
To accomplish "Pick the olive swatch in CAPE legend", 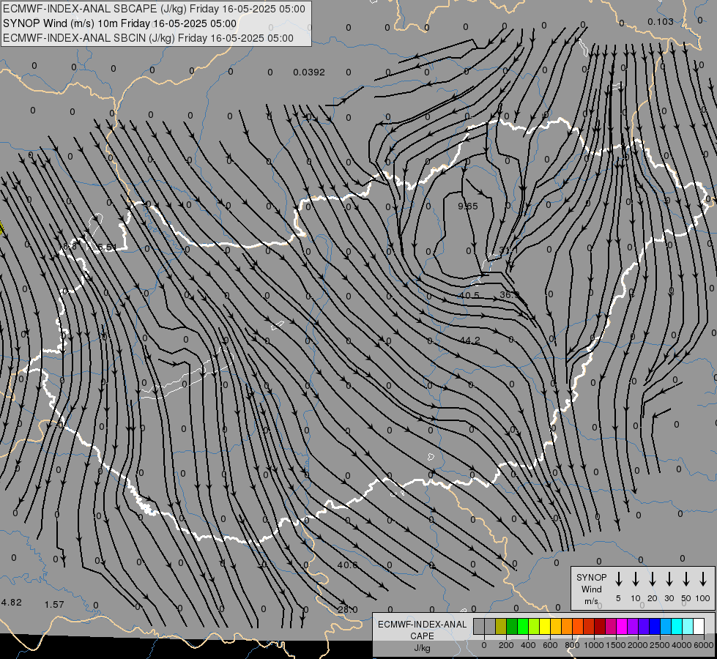I will (x=501, y=626).
